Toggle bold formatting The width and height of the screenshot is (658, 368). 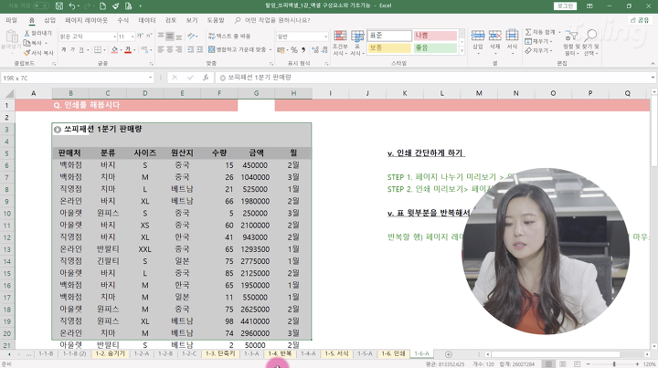[x=64, y=50]
